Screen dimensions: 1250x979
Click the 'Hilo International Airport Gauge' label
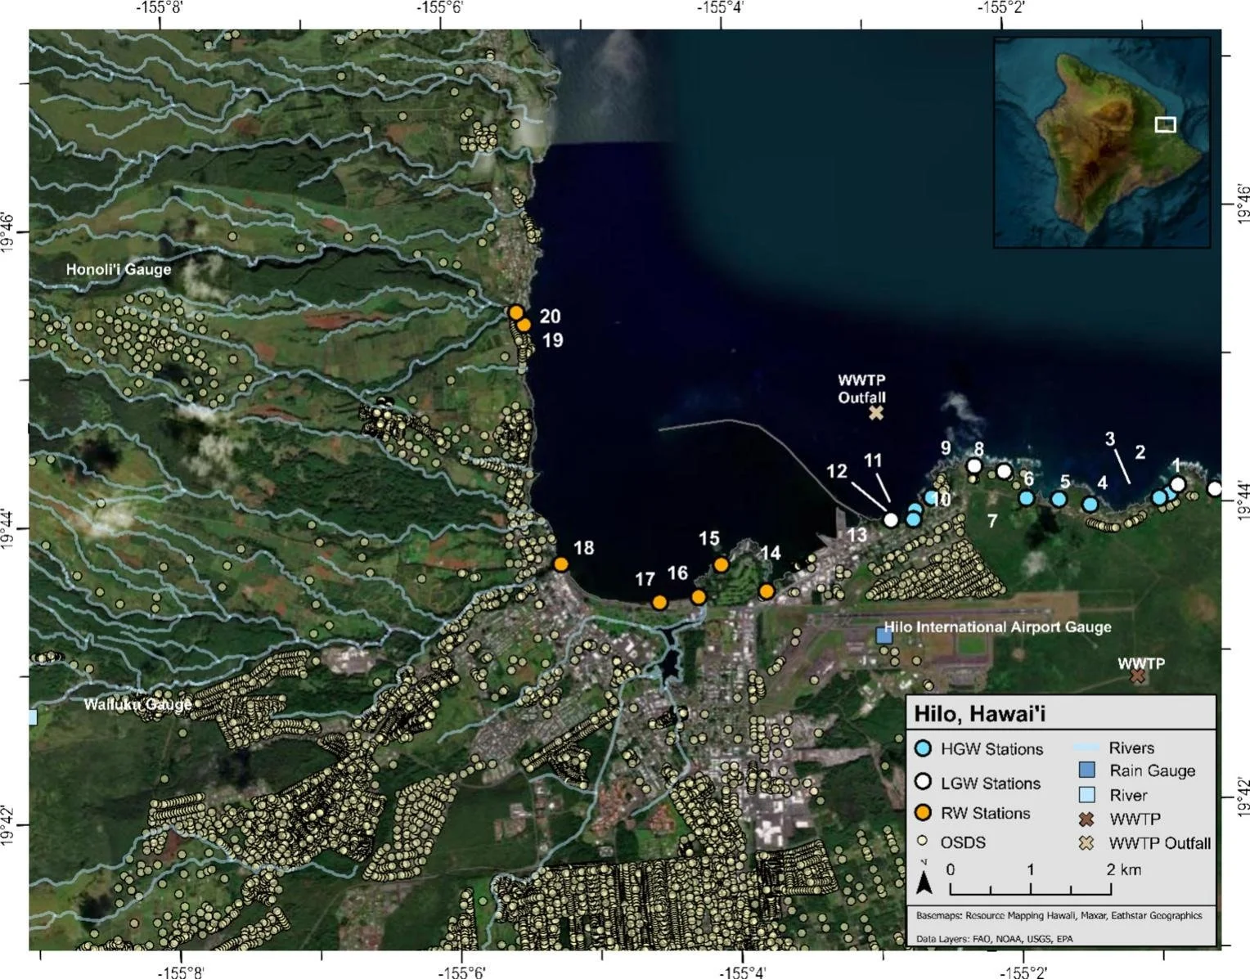[998, 626]
